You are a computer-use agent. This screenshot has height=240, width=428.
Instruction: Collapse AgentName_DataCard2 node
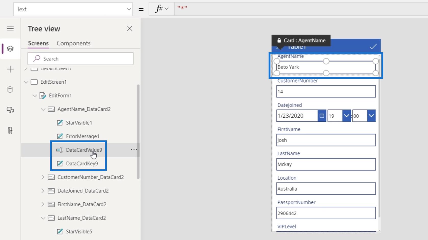pos(43,109)
